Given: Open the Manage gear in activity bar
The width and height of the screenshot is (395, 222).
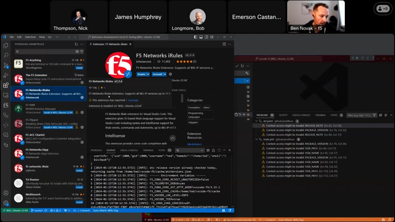Looking at the screenshot, I should tap(6, 203).
